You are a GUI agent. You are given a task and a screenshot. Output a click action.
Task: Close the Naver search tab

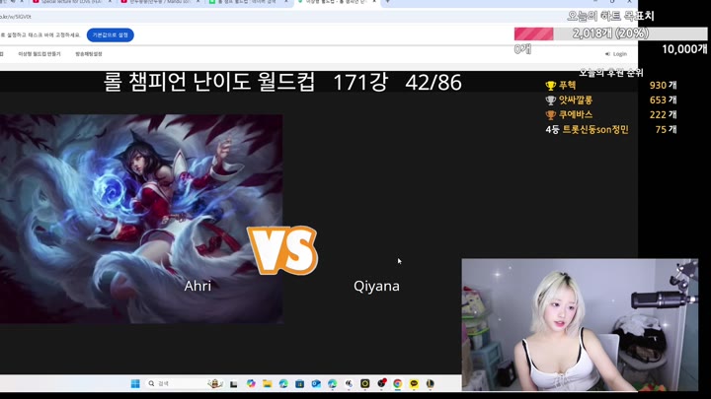285,2
